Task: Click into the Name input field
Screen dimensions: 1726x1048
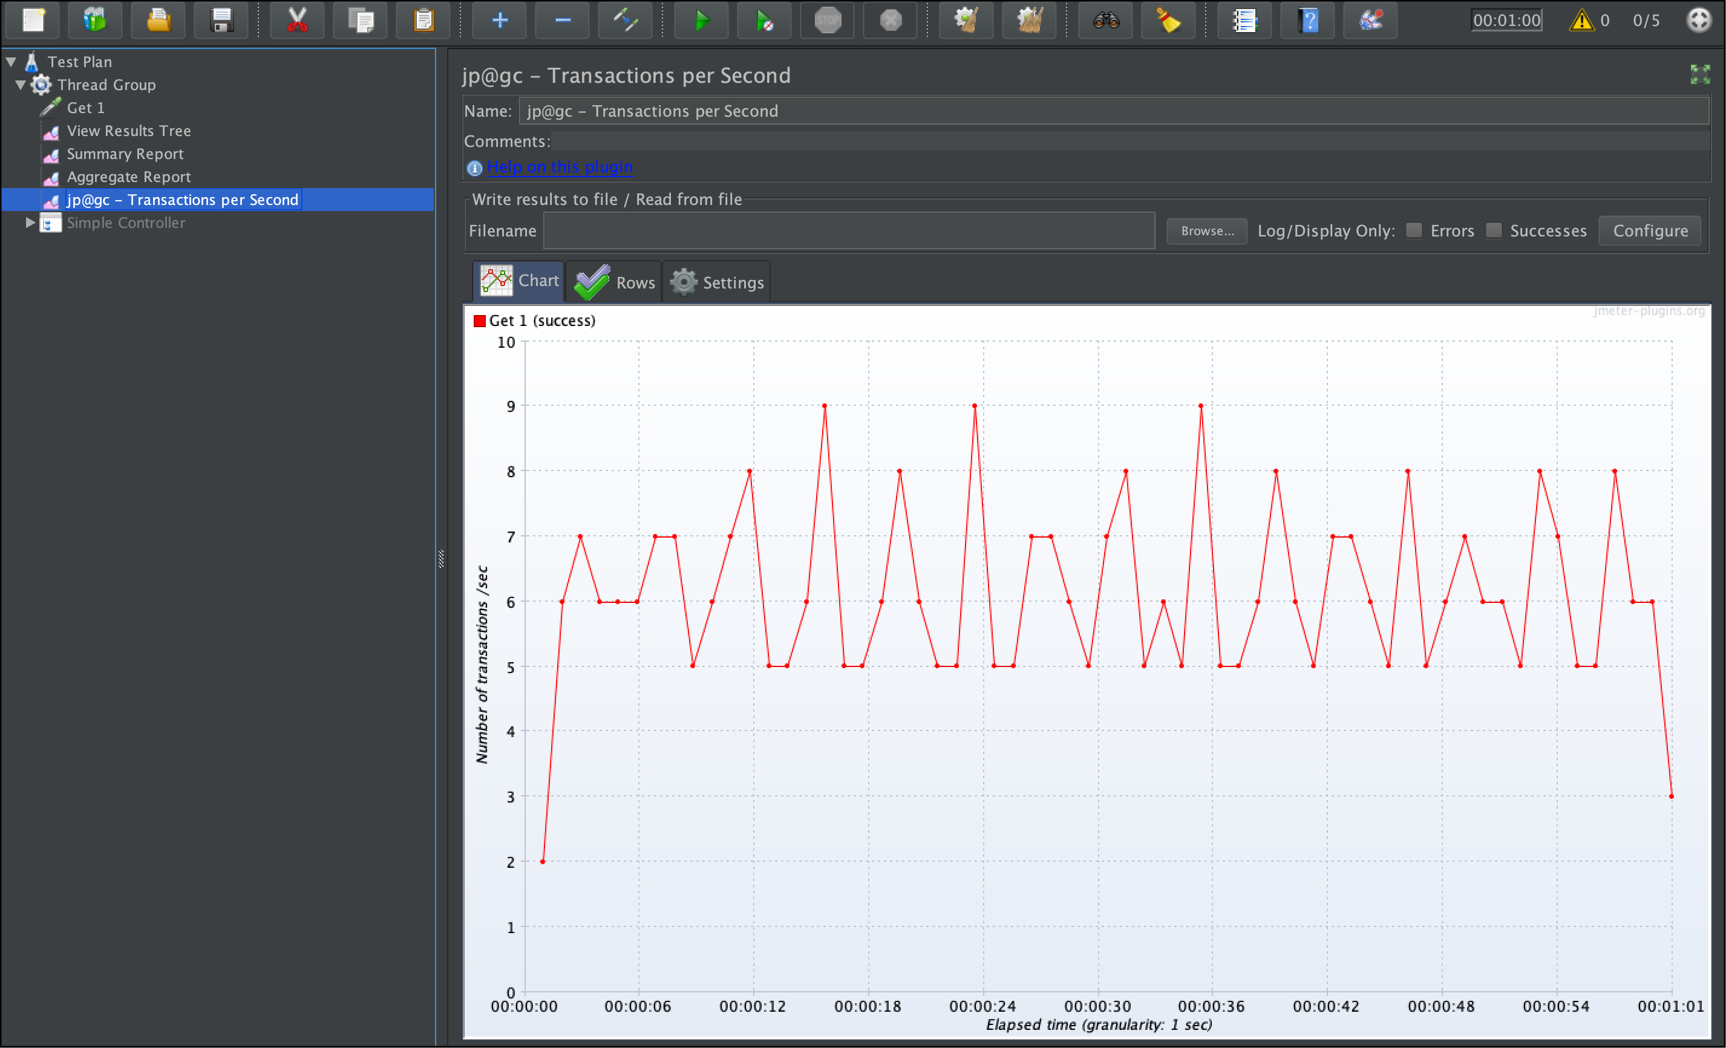Action: [1114, 111]
